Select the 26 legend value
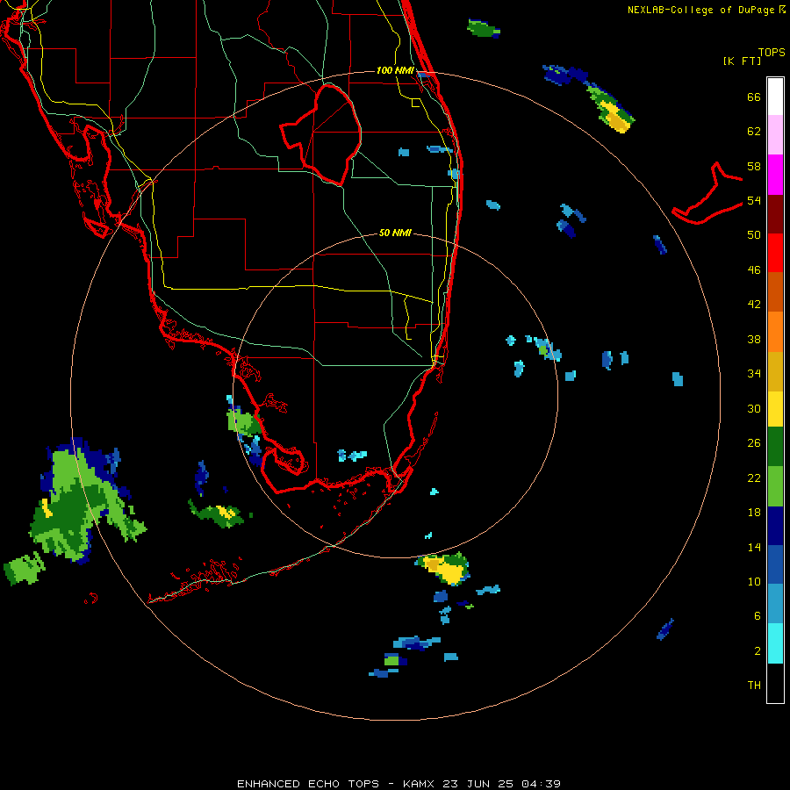The width and height of the screenshot is (790, 790). [x=754, y=443]
